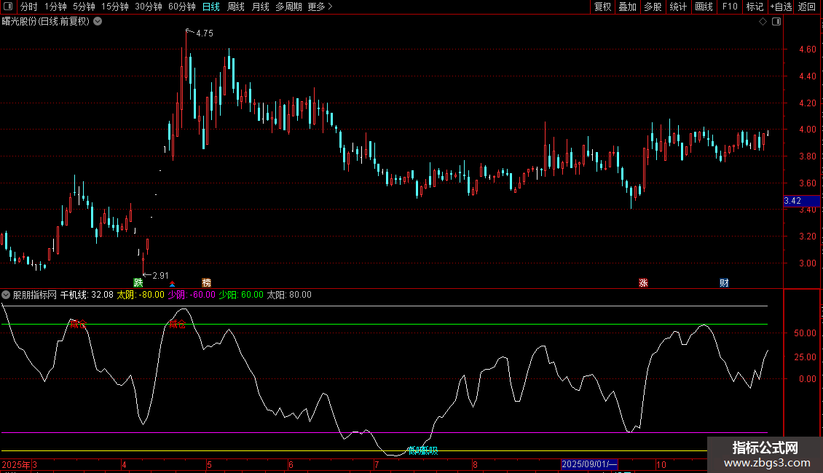This screenshot has width=823, height=473.
Task: Click the green 跌 event marker icon
Action: (138, 282)
